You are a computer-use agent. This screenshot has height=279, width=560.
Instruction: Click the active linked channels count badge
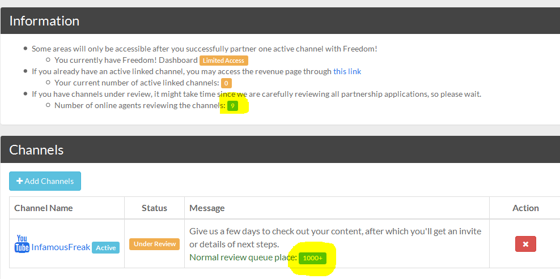tap(226, 83)
